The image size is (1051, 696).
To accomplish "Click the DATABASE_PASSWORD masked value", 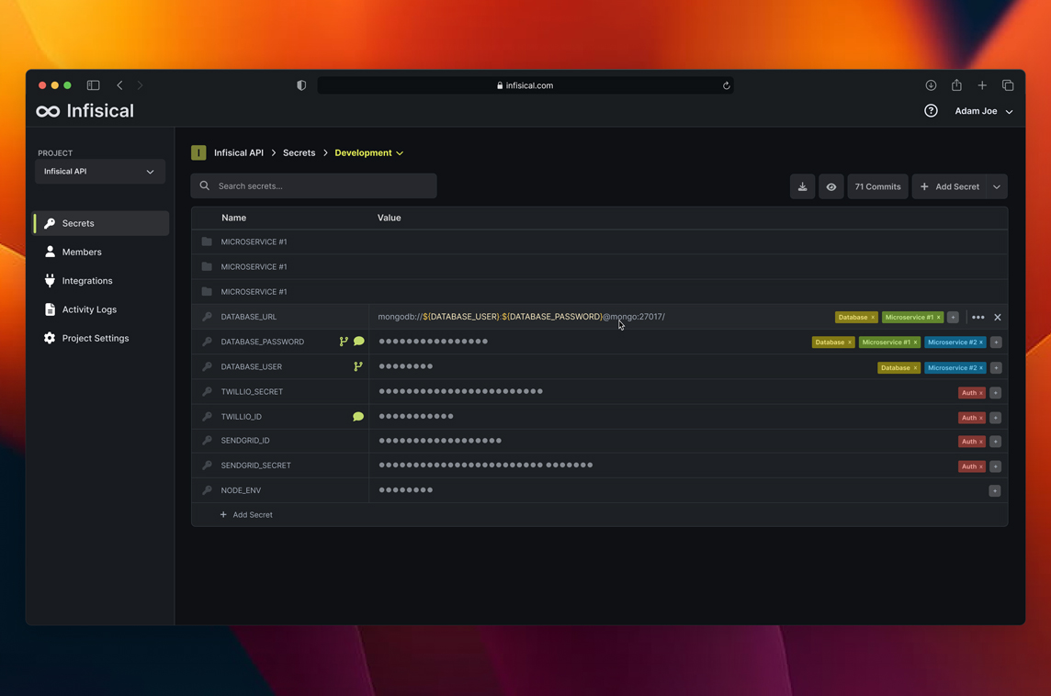I will pyautogui.click(x=433, y=342).
